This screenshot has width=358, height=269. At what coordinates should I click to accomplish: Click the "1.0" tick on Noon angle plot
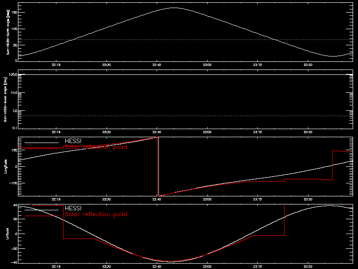point(15,111)
